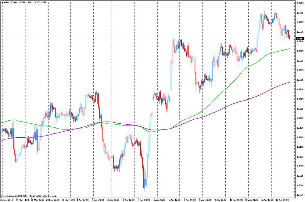Click the 1.5285 price axis label
The width and height of the screenshot is (305, 202).
300,70
